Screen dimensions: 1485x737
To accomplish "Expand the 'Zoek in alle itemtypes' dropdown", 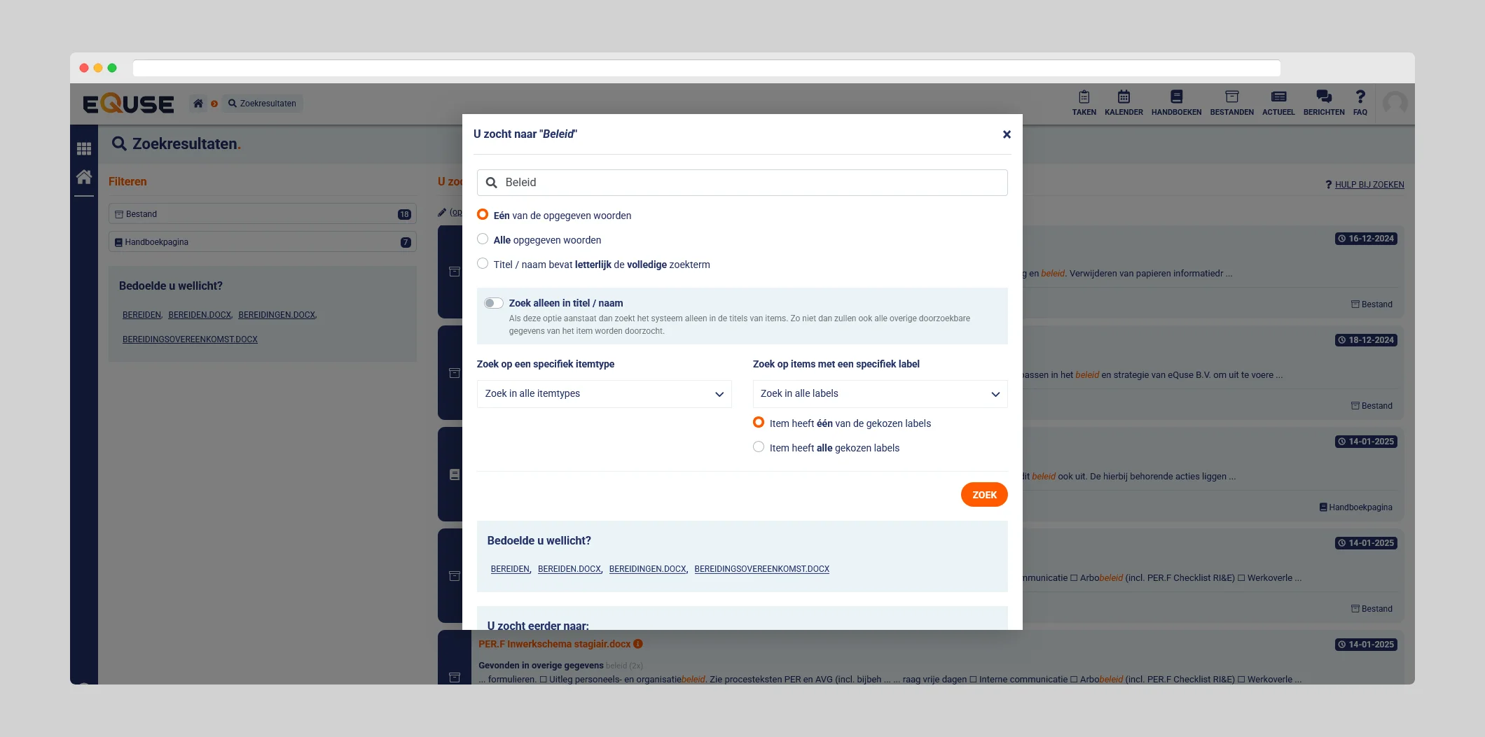I will tap(604, 394).
